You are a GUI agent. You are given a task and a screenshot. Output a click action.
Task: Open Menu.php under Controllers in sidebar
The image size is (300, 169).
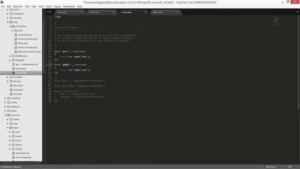click(x=23, y=43)
